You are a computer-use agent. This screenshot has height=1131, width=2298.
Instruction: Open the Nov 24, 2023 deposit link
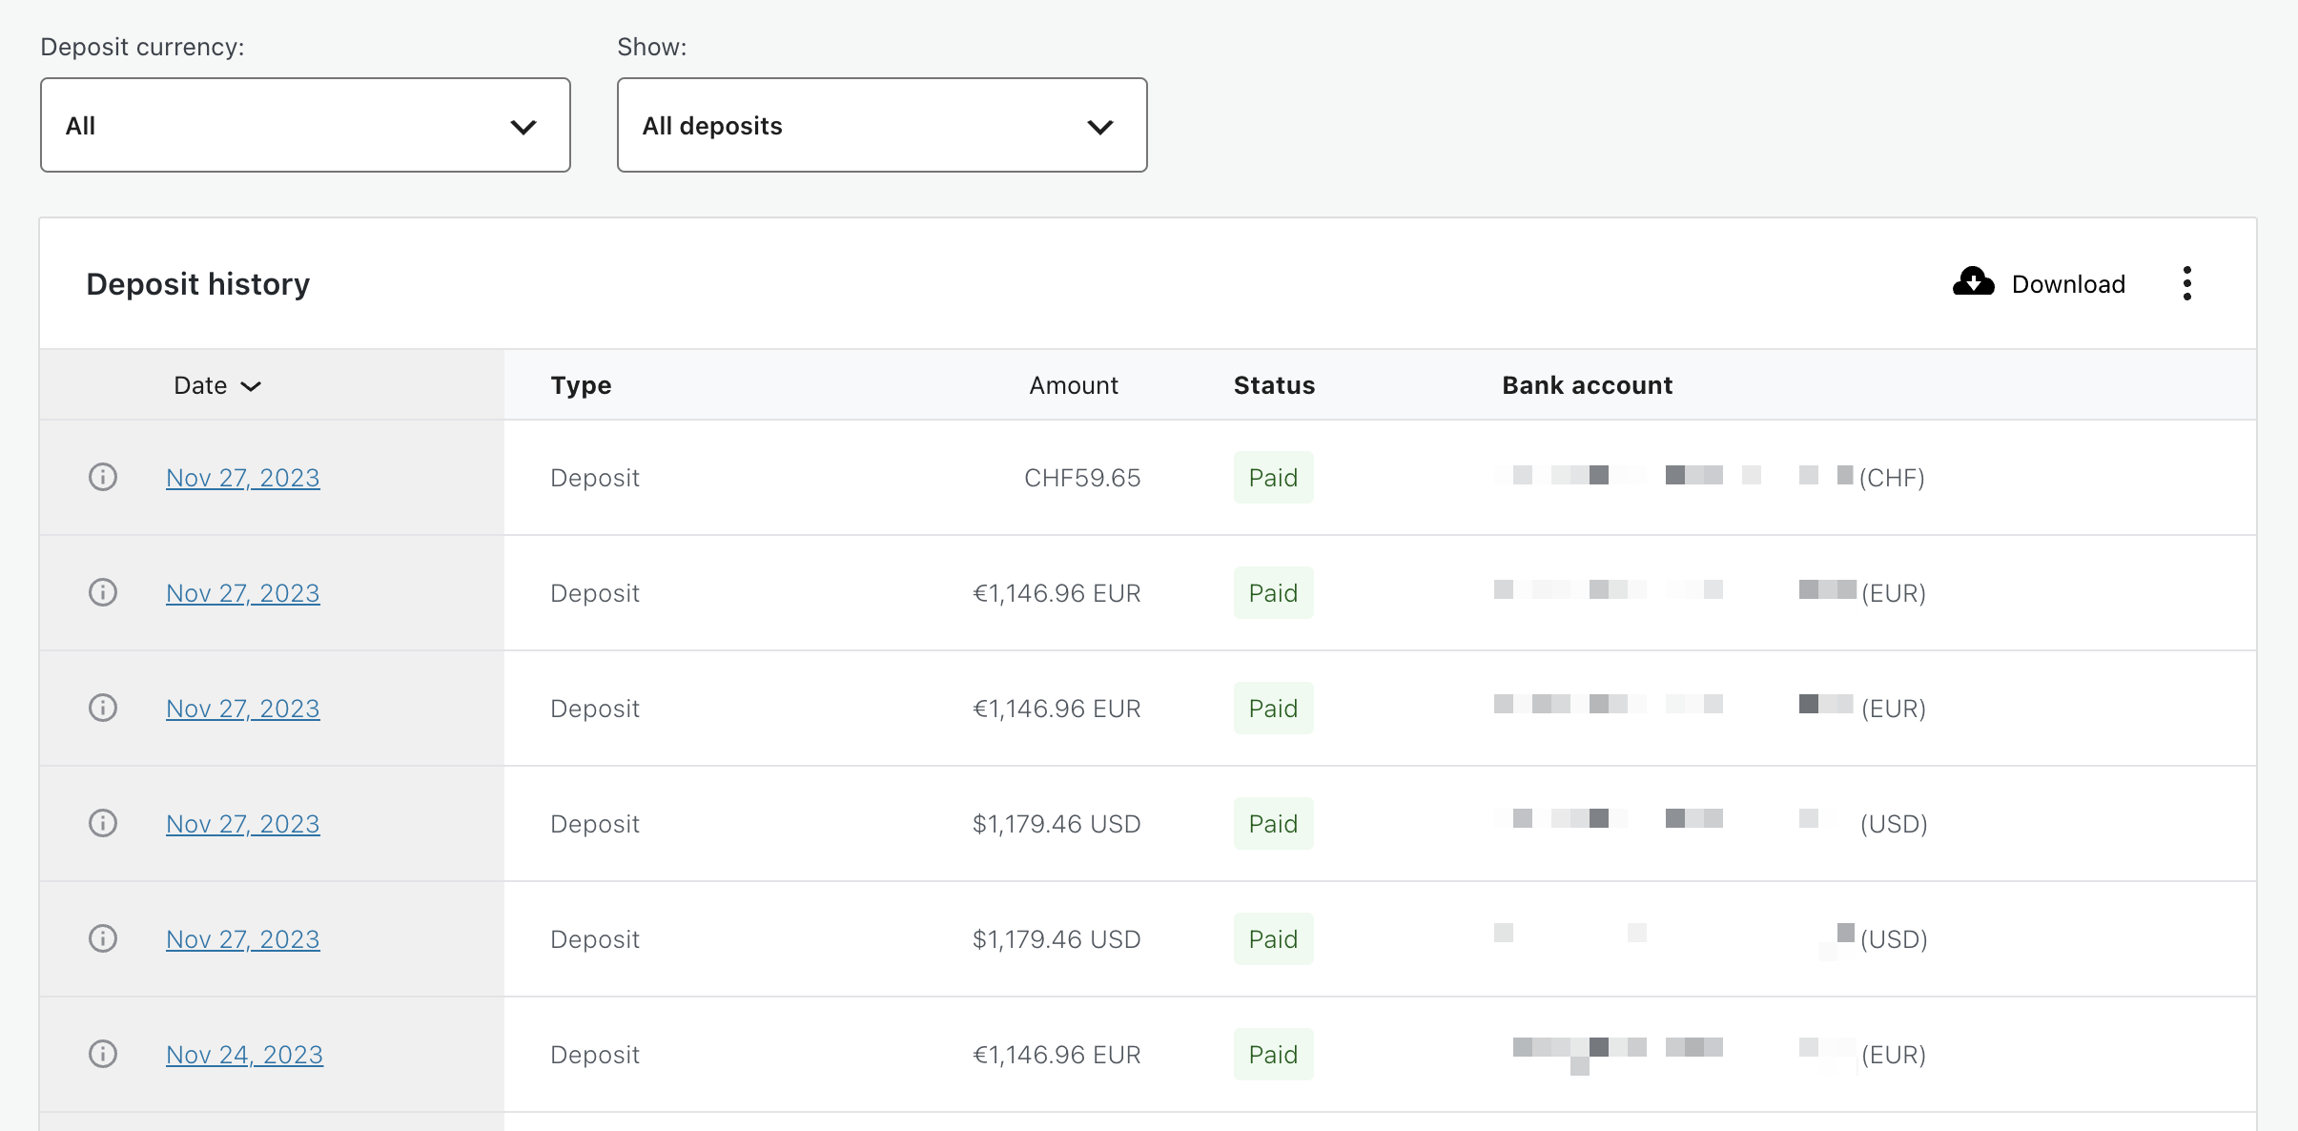pos(244,1053)
